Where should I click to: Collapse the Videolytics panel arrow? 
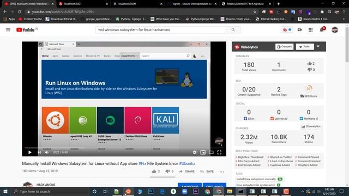(318, 46)
